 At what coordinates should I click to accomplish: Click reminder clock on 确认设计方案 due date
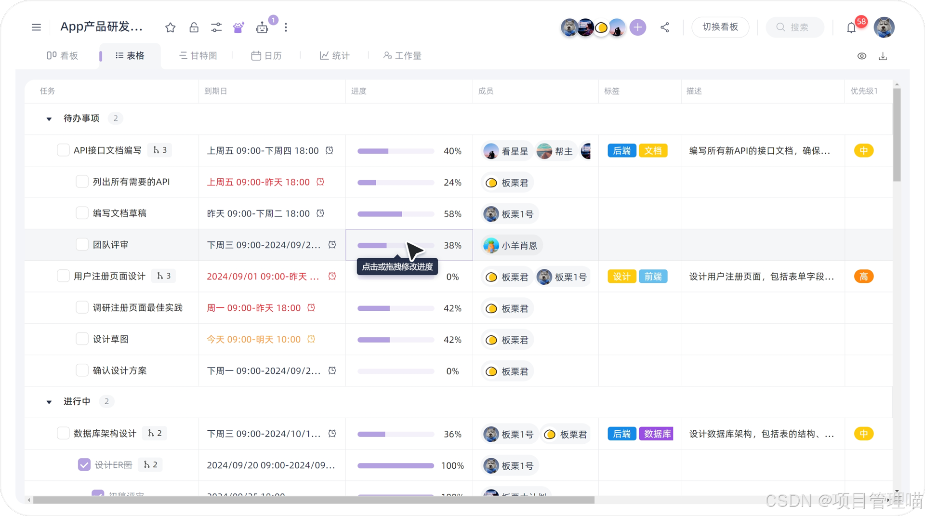[x=332, y=371]
